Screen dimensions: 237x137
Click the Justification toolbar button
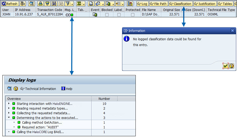coord(205,4)
